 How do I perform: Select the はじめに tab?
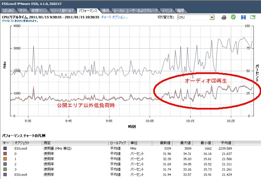click(9, 10)
